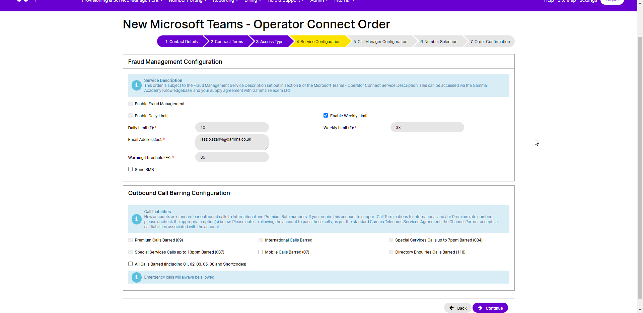The width and height of the screenshot is (643, 313).
Task: Go to step 1 Contact Details
Action: point(181,41)
